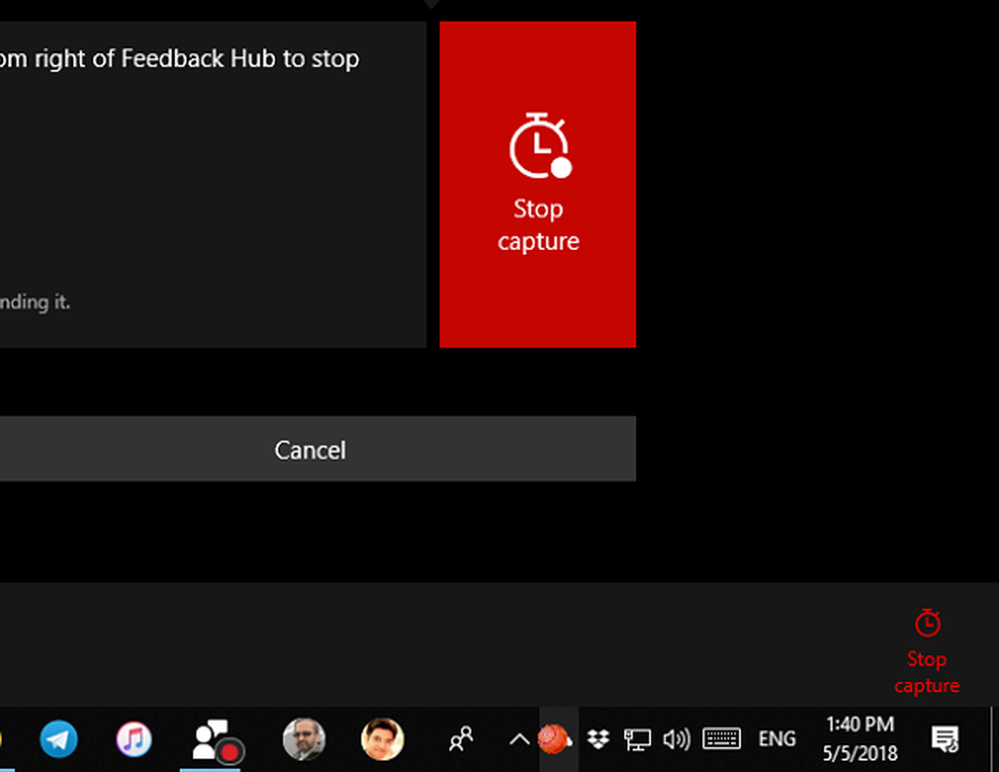This screenshot has height=772, width=999.
Task: Click the orange ball tray icon
Action: pos(553,739)
